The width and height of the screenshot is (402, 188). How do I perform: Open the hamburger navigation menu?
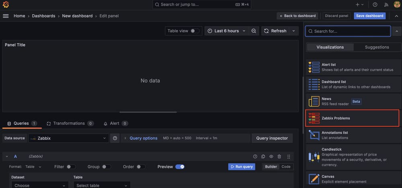[6, 16]
